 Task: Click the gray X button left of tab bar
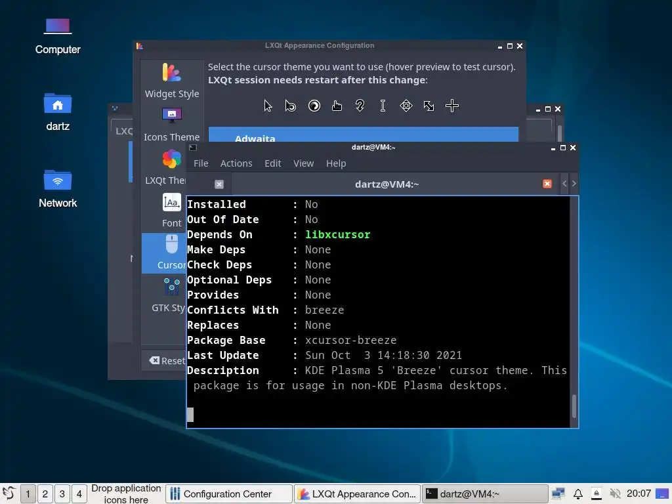point(219,184)
